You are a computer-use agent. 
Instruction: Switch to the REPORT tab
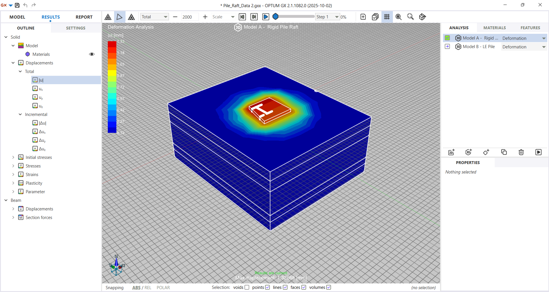[84, 17]
